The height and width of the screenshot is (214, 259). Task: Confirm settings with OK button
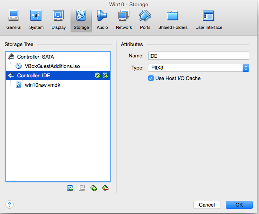pyautogui.click(x=239, y=205)
